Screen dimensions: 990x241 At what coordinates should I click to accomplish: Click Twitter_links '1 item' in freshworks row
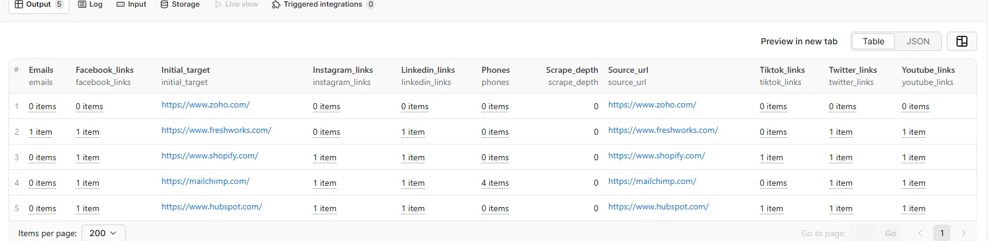(841, 132)
